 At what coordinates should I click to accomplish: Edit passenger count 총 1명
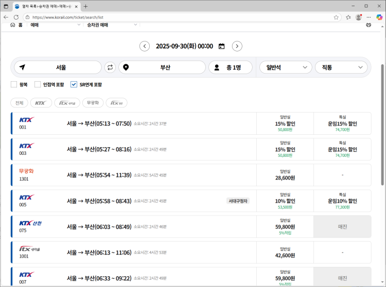point(231,67)
